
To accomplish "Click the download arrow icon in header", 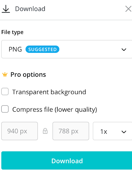I will pos(6,9).
